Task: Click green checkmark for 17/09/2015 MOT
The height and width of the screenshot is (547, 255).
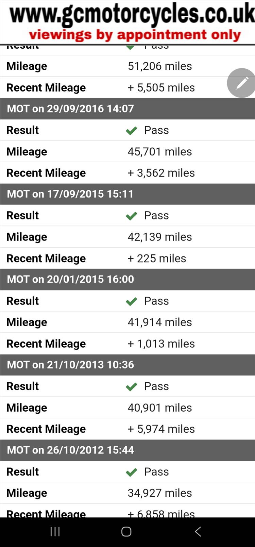Action: (x=131, y=216)
